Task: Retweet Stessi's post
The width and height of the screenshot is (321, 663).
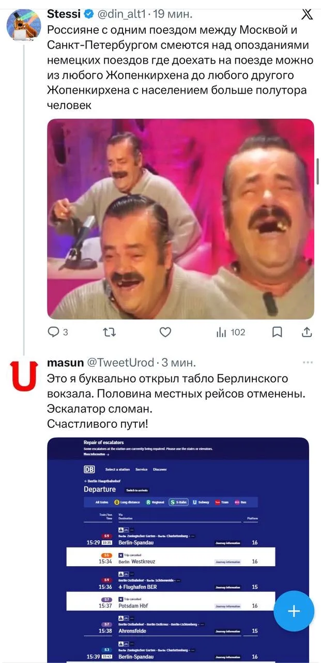Action: point(110,333)
